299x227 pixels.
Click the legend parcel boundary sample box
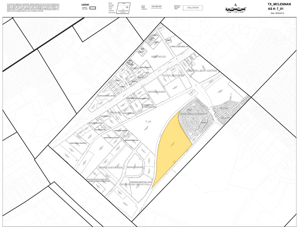(x=92, y=8)
